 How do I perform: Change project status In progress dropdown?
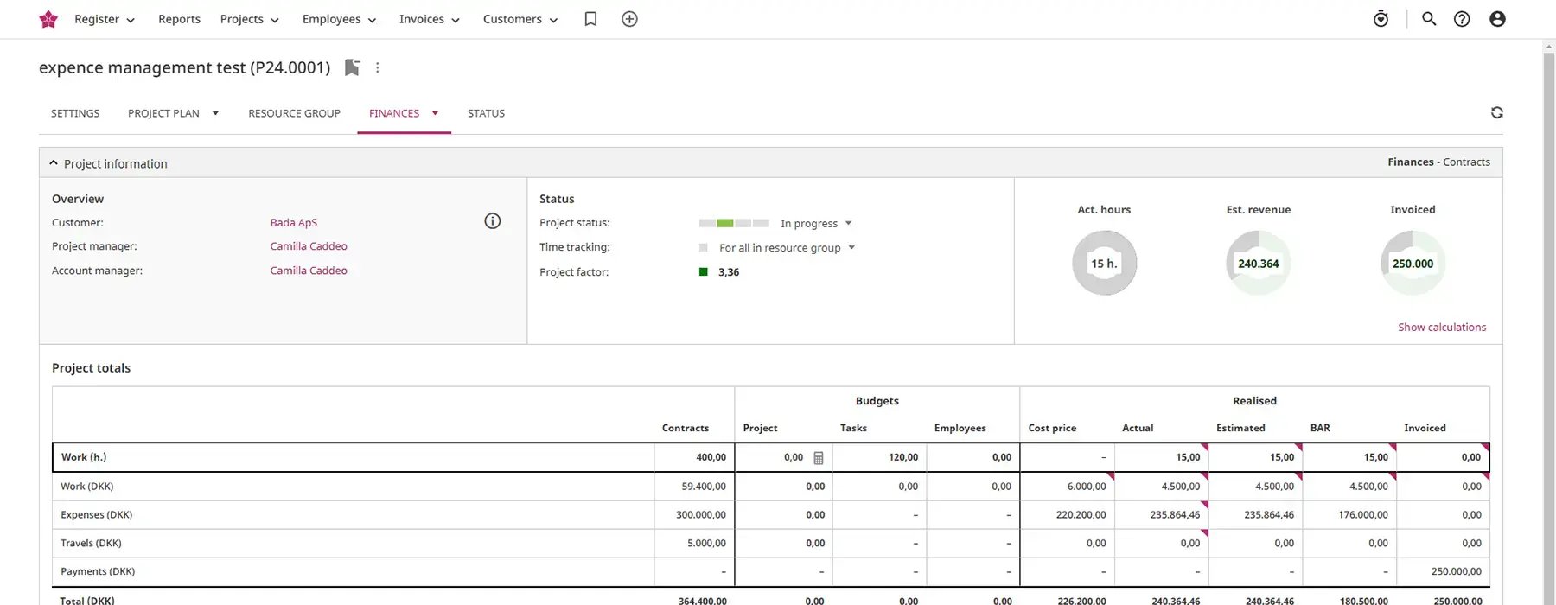(817, 223)
